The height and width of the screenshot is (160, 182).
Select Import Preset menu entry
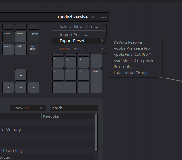[79, 35]
